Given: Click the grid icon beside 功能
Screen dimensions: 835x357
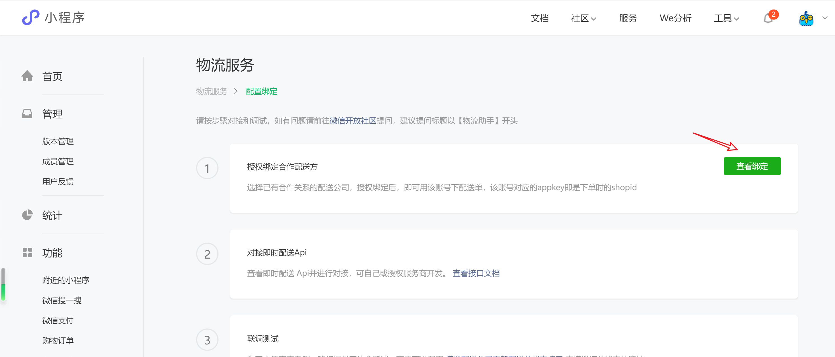Looking at the screenshot, I should (x=27, y=252).
